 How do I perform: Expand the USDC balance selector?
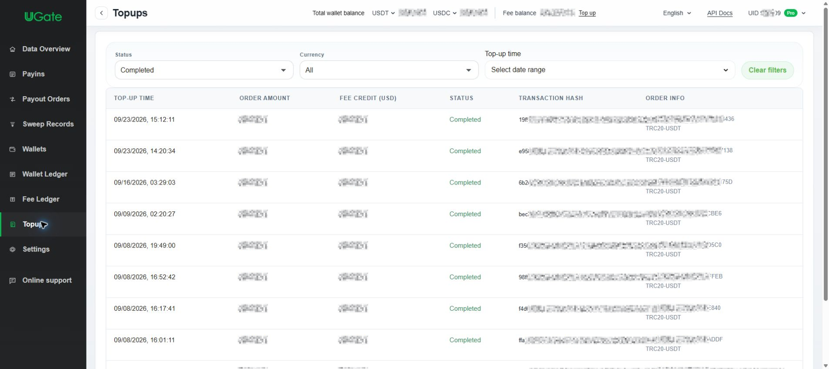[445, 13]
